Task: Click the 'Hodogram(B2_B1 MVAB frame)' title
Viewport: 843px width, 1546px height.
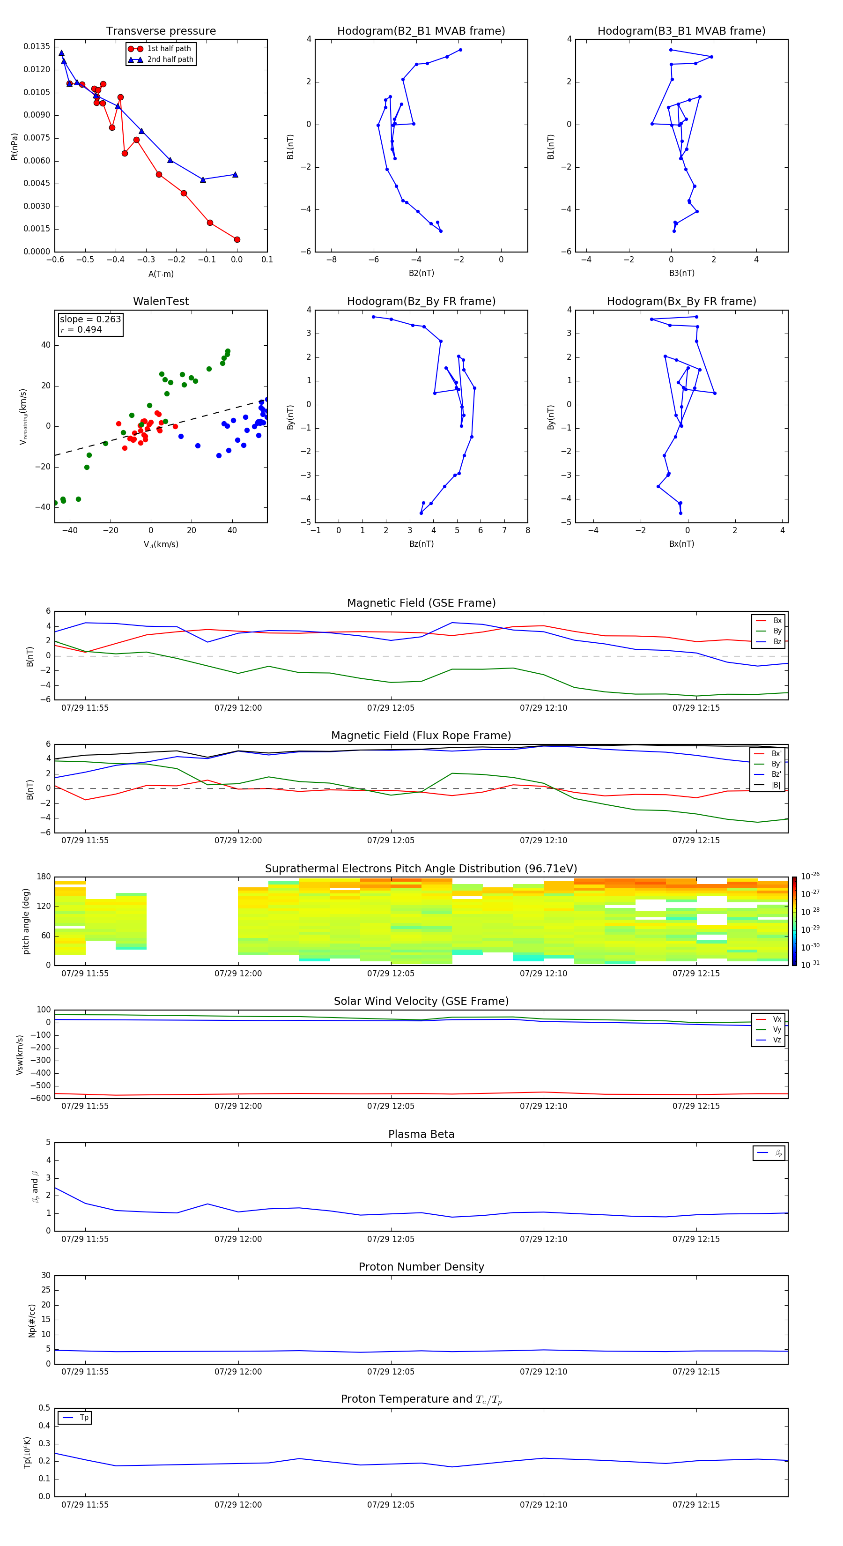Action: 421,31
